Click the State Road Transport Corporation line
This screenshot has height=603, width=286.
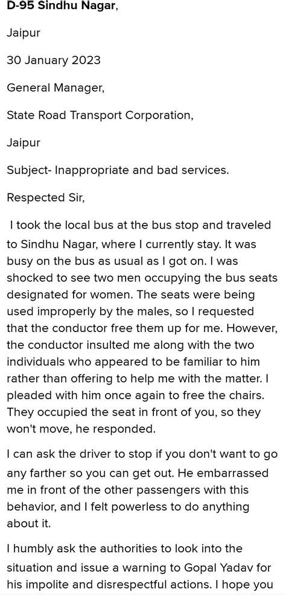pos(100,116)
